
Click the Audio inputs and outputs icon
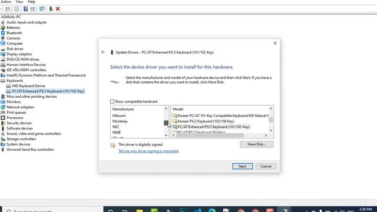(x=3, y=22)
